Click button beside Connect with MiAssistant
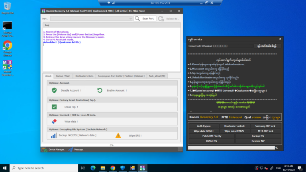Screen dimensions: 306x172 pyautogui.click(x=267, y=46)
